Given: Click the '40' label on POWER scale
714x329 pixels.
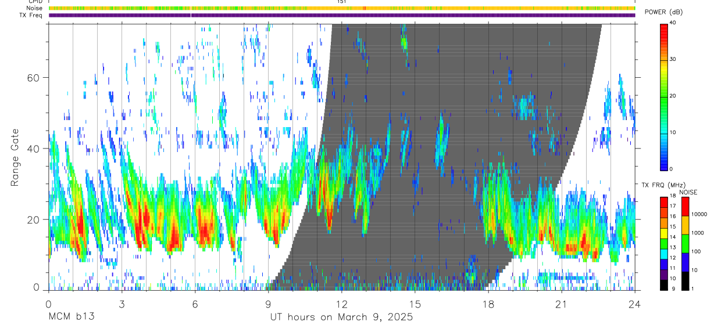Looking at the screenshot, I should click(673, 23).
